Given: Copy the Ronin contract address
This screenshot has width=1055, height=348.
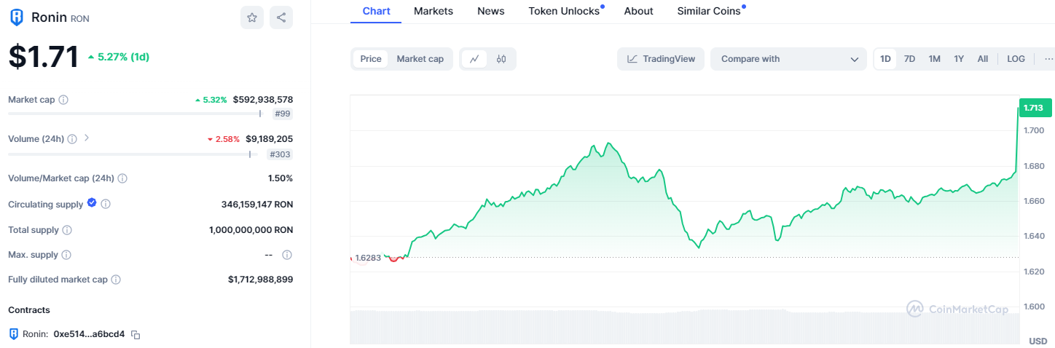Looking at the screenshot, I should [136, 335].
